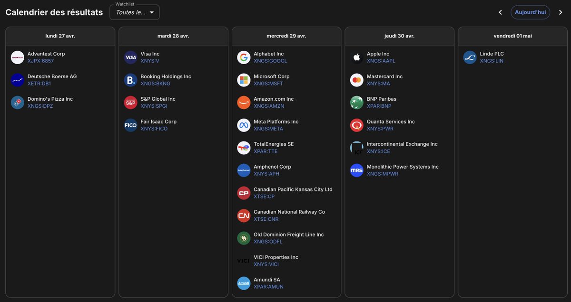
Task: Click the Intercontinental Exchange Inc name
Action: tap(402, 144)
